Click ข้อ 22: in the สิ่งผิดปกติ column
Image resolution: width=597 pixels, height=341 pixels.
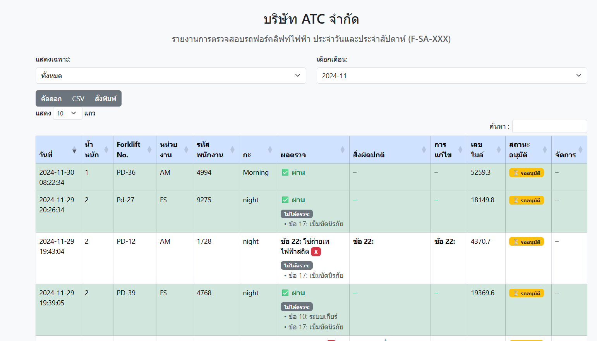pos(363,241)
